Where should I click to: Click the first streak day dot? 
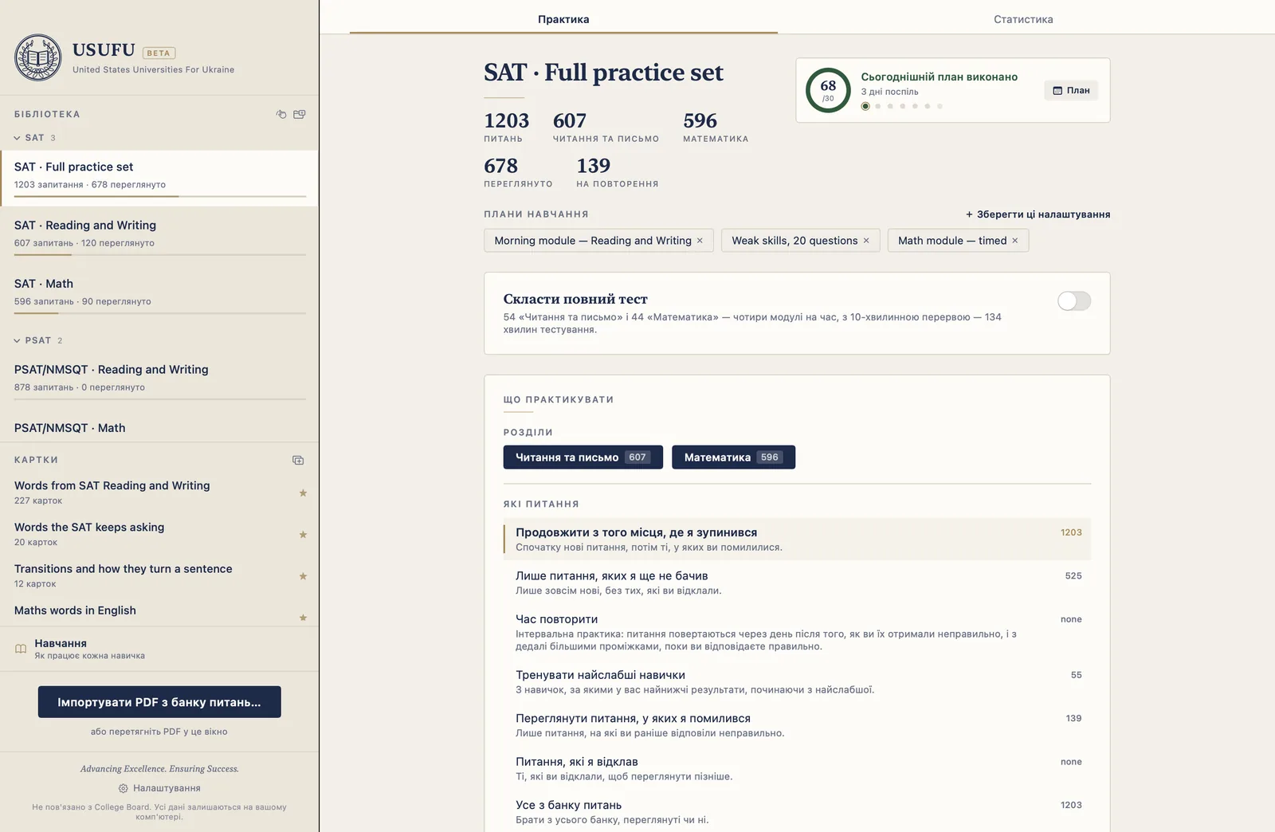[865, 106]
